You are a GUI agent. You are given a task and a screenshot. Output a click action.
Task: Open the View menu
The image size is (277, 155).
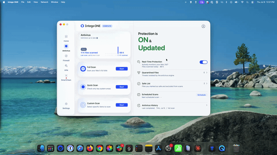pyautogui.click(x=36, y=2)
